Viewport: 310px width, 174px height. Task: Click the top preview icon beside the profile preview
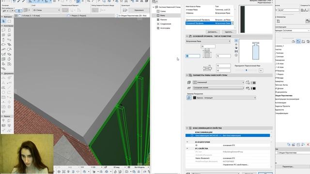pos(236,41)
